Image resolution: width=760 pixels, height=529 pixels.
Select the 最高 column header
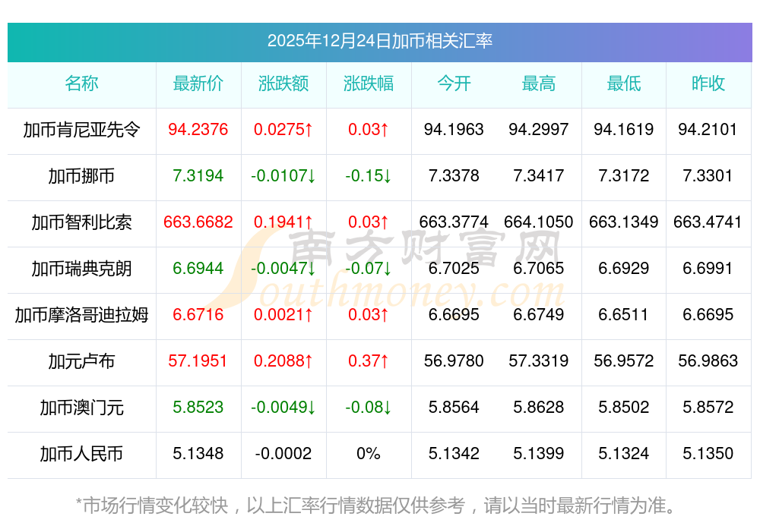pos(539,83)
